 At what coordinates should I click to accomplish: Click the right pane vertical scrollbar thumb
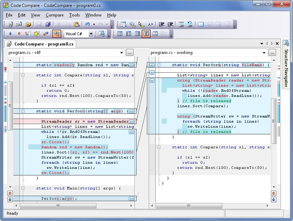(273, 121)
